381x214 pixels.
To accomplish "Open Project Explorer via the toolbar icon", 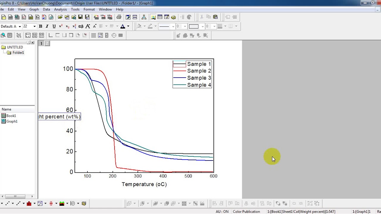I will point(153,17).
